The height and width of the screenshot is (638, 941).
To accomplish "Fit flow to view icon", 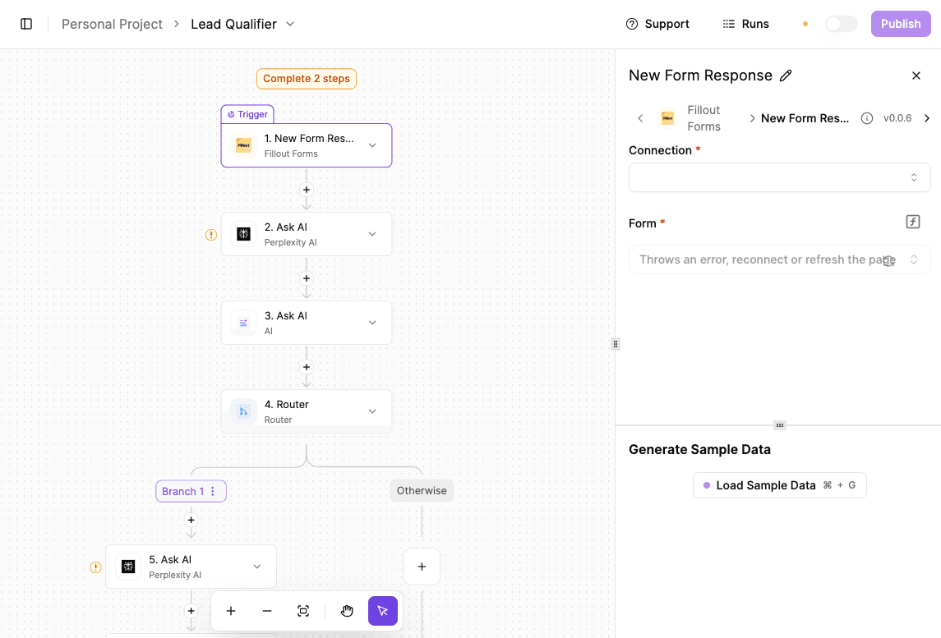I will (x=303, y=611).
